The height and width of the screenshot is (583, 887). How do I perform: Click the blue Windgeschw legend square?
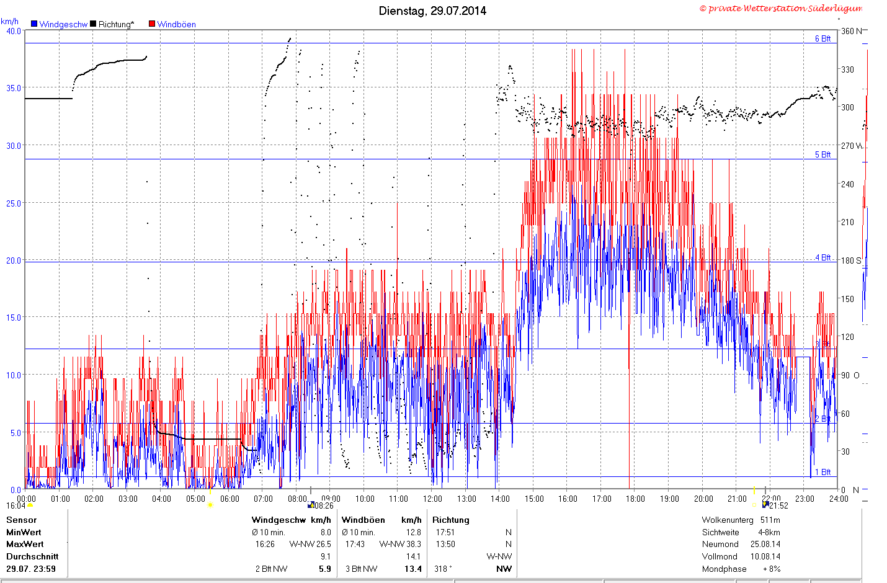34,24
